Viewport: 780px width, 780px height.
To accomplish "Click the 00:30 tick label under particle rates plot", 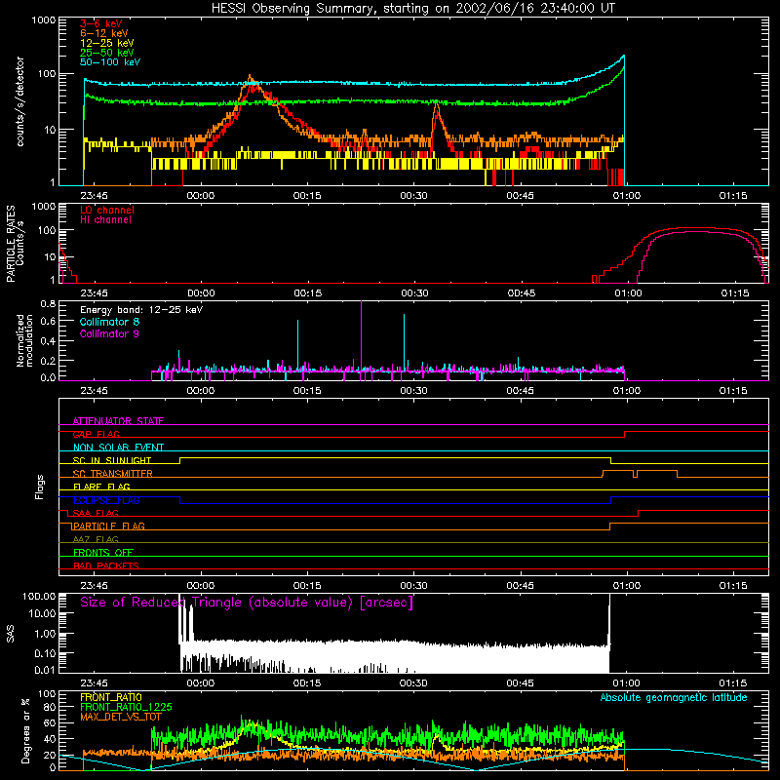I will 414,293.
